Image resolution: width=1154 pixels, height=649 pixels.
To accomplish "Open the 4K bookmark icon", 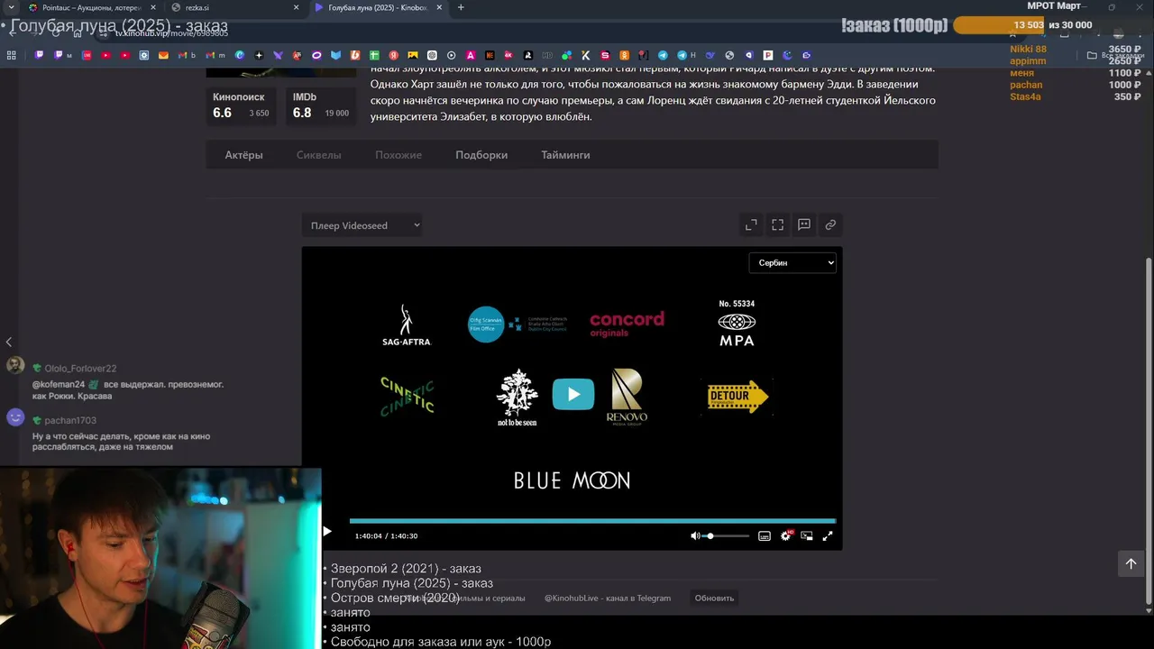I will click(x=508, y=55).
